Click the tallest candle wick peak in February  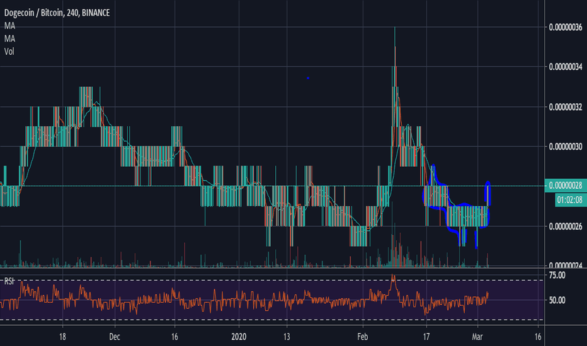(x=394, y=28)
